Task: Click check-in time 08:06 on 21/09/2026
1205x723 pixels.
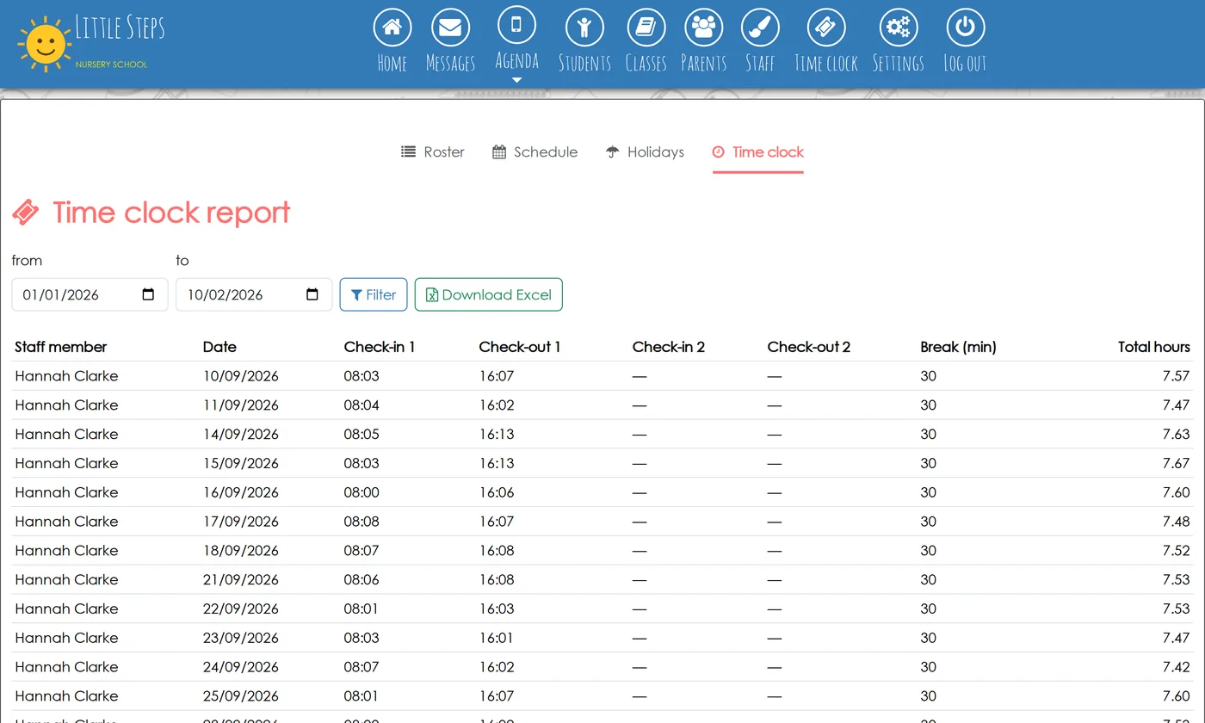Action: pos(361,580)
